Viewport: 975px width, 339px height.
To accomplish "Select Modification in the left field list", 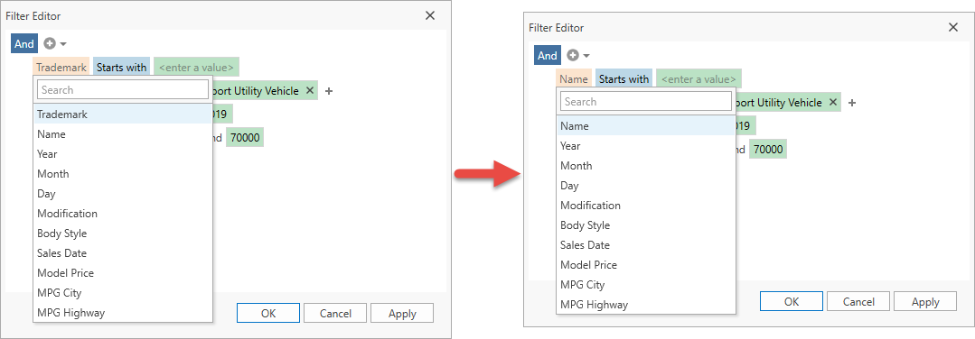I will click(x=123, y=214).
